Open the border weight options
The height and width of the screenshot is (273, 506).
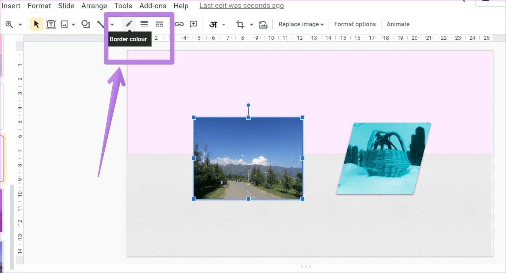click(x=144, y=24)
